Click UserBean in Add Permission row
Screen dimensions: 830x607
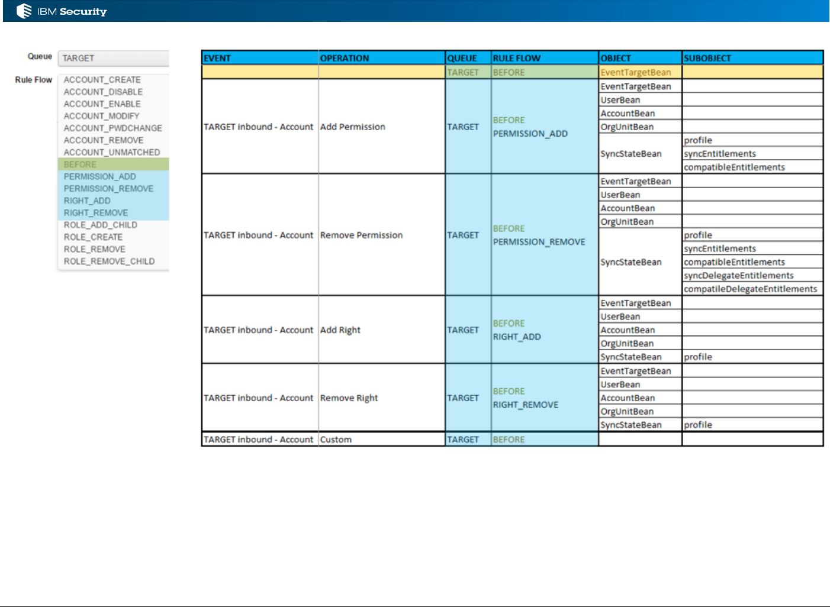coord(640,100)
